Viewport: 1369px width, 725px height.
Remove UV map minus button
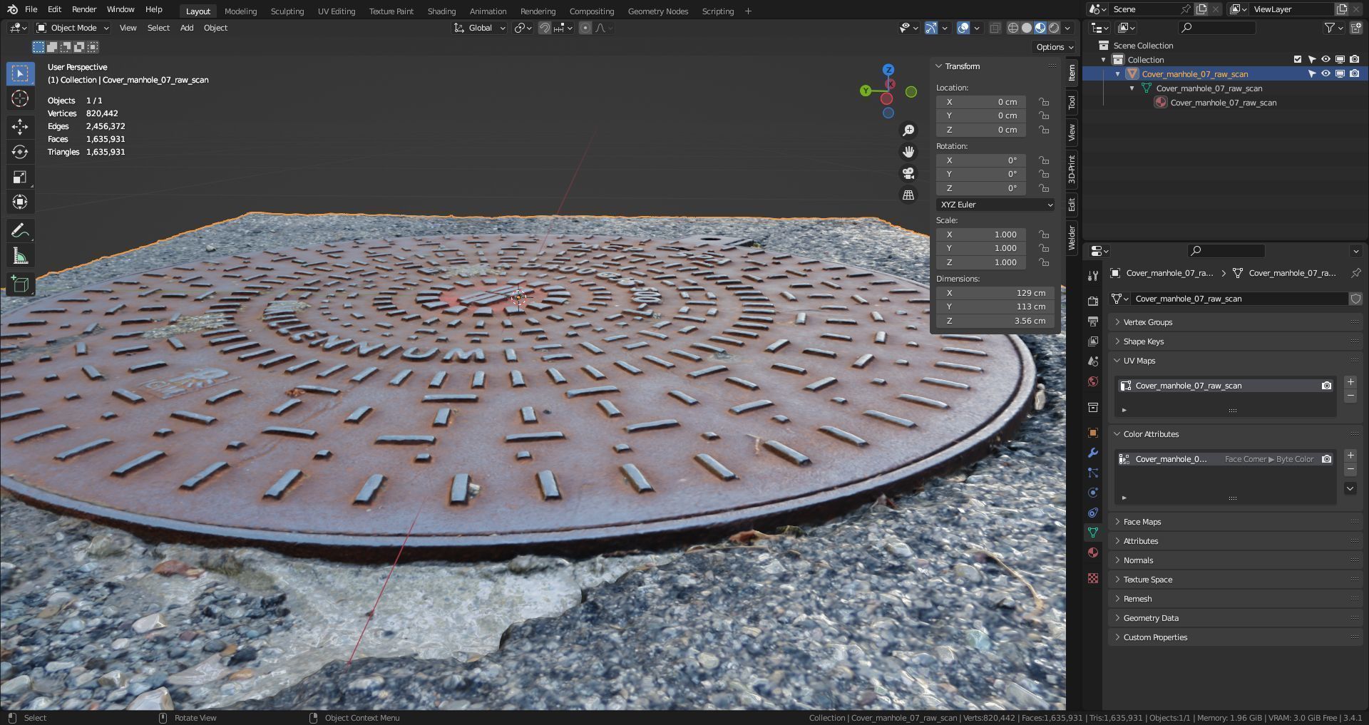click(x=1350, y=396)
